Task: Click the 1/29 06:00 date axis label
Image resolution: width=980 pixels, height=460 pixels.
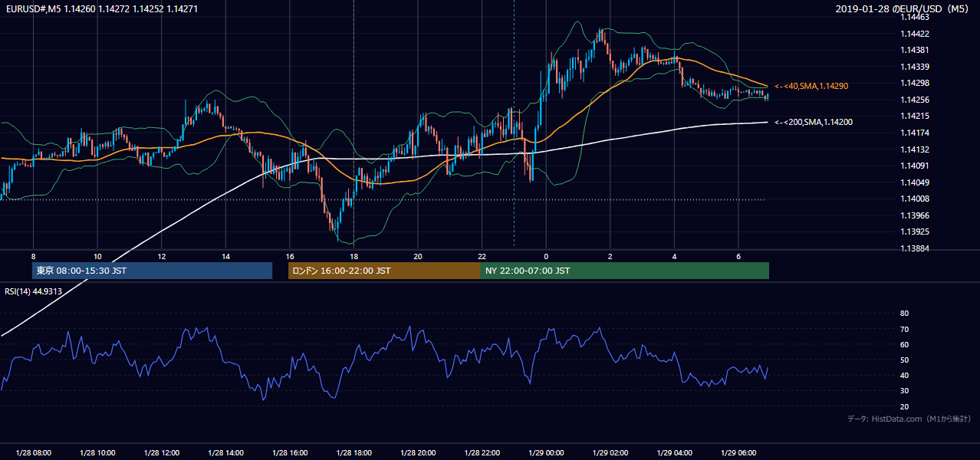Action: [x=738, y=453]
